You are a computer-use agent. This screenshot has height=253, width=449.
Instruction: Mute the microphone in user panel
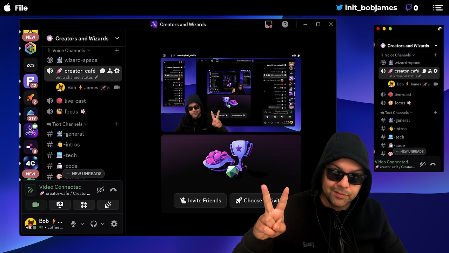point(73,223)
